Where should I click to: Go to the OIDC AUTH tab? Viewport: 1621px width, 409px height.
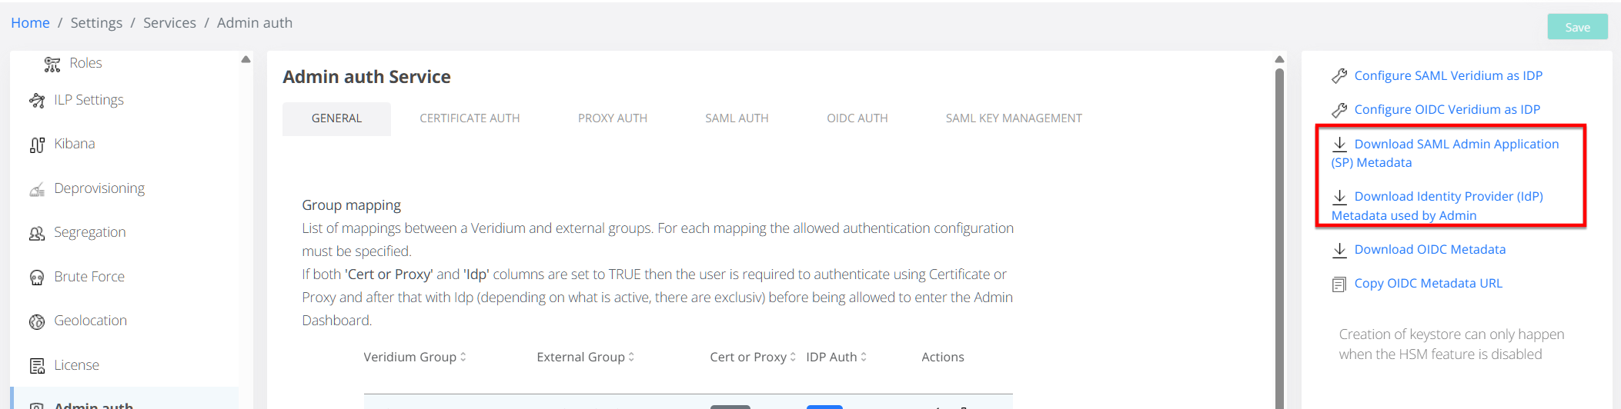857,118
